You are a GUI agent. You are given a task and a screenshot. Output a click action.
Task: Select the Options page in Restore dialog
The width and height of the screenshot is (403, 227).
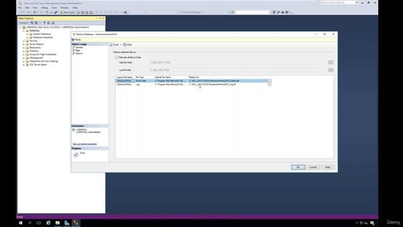click(79, 54)
